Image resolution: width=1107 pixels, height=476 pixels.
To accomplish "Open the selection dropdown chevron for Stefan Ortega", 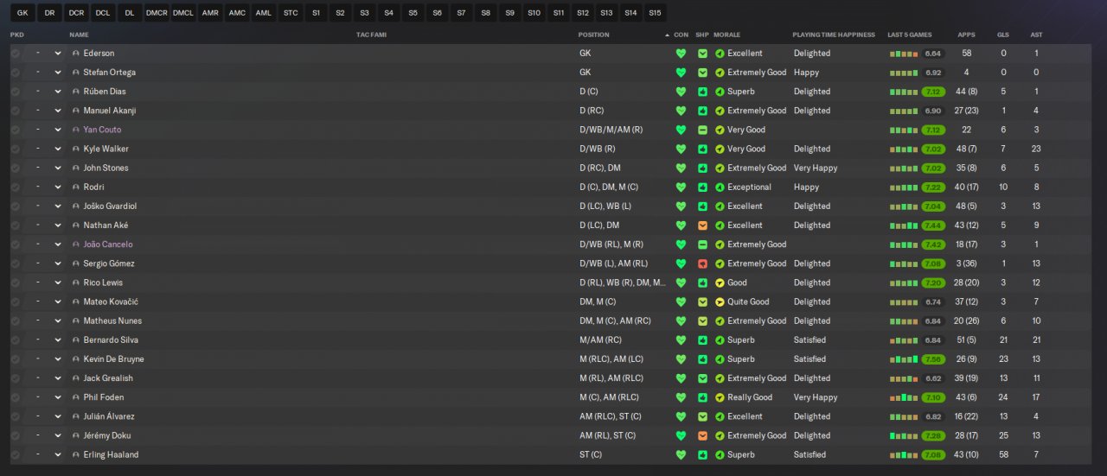I will pyautogui.click(x=58, y=73).
